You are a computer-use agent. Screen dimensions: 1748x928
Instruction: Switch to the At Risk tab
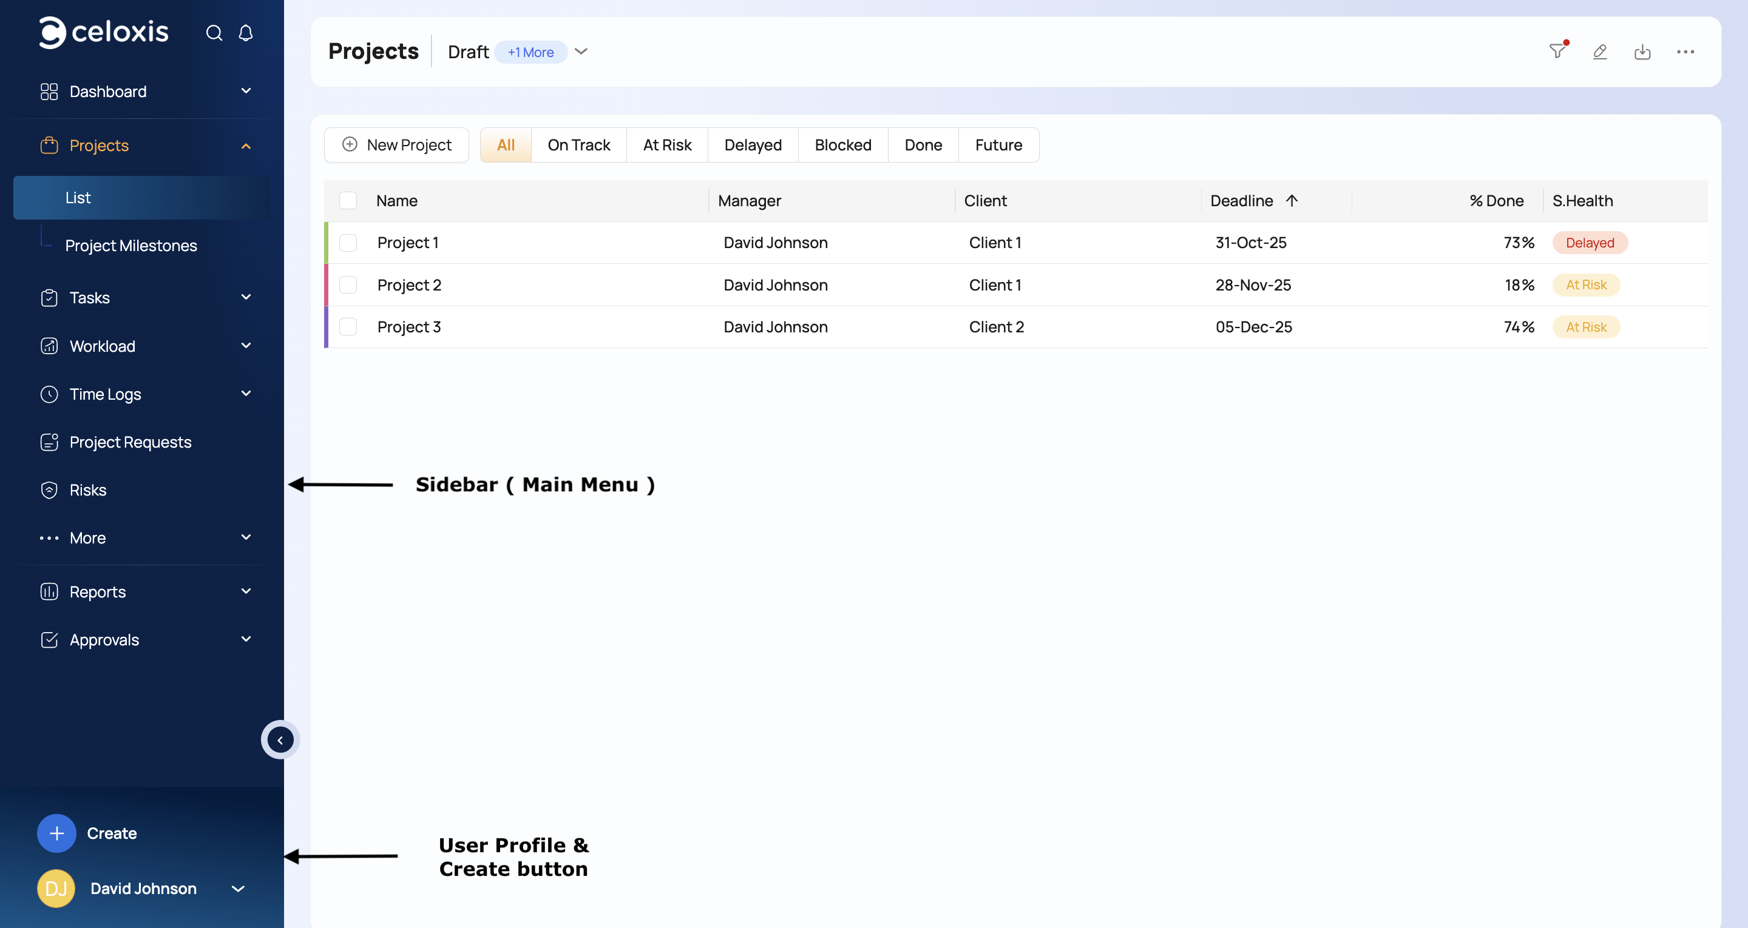(667, 145)
